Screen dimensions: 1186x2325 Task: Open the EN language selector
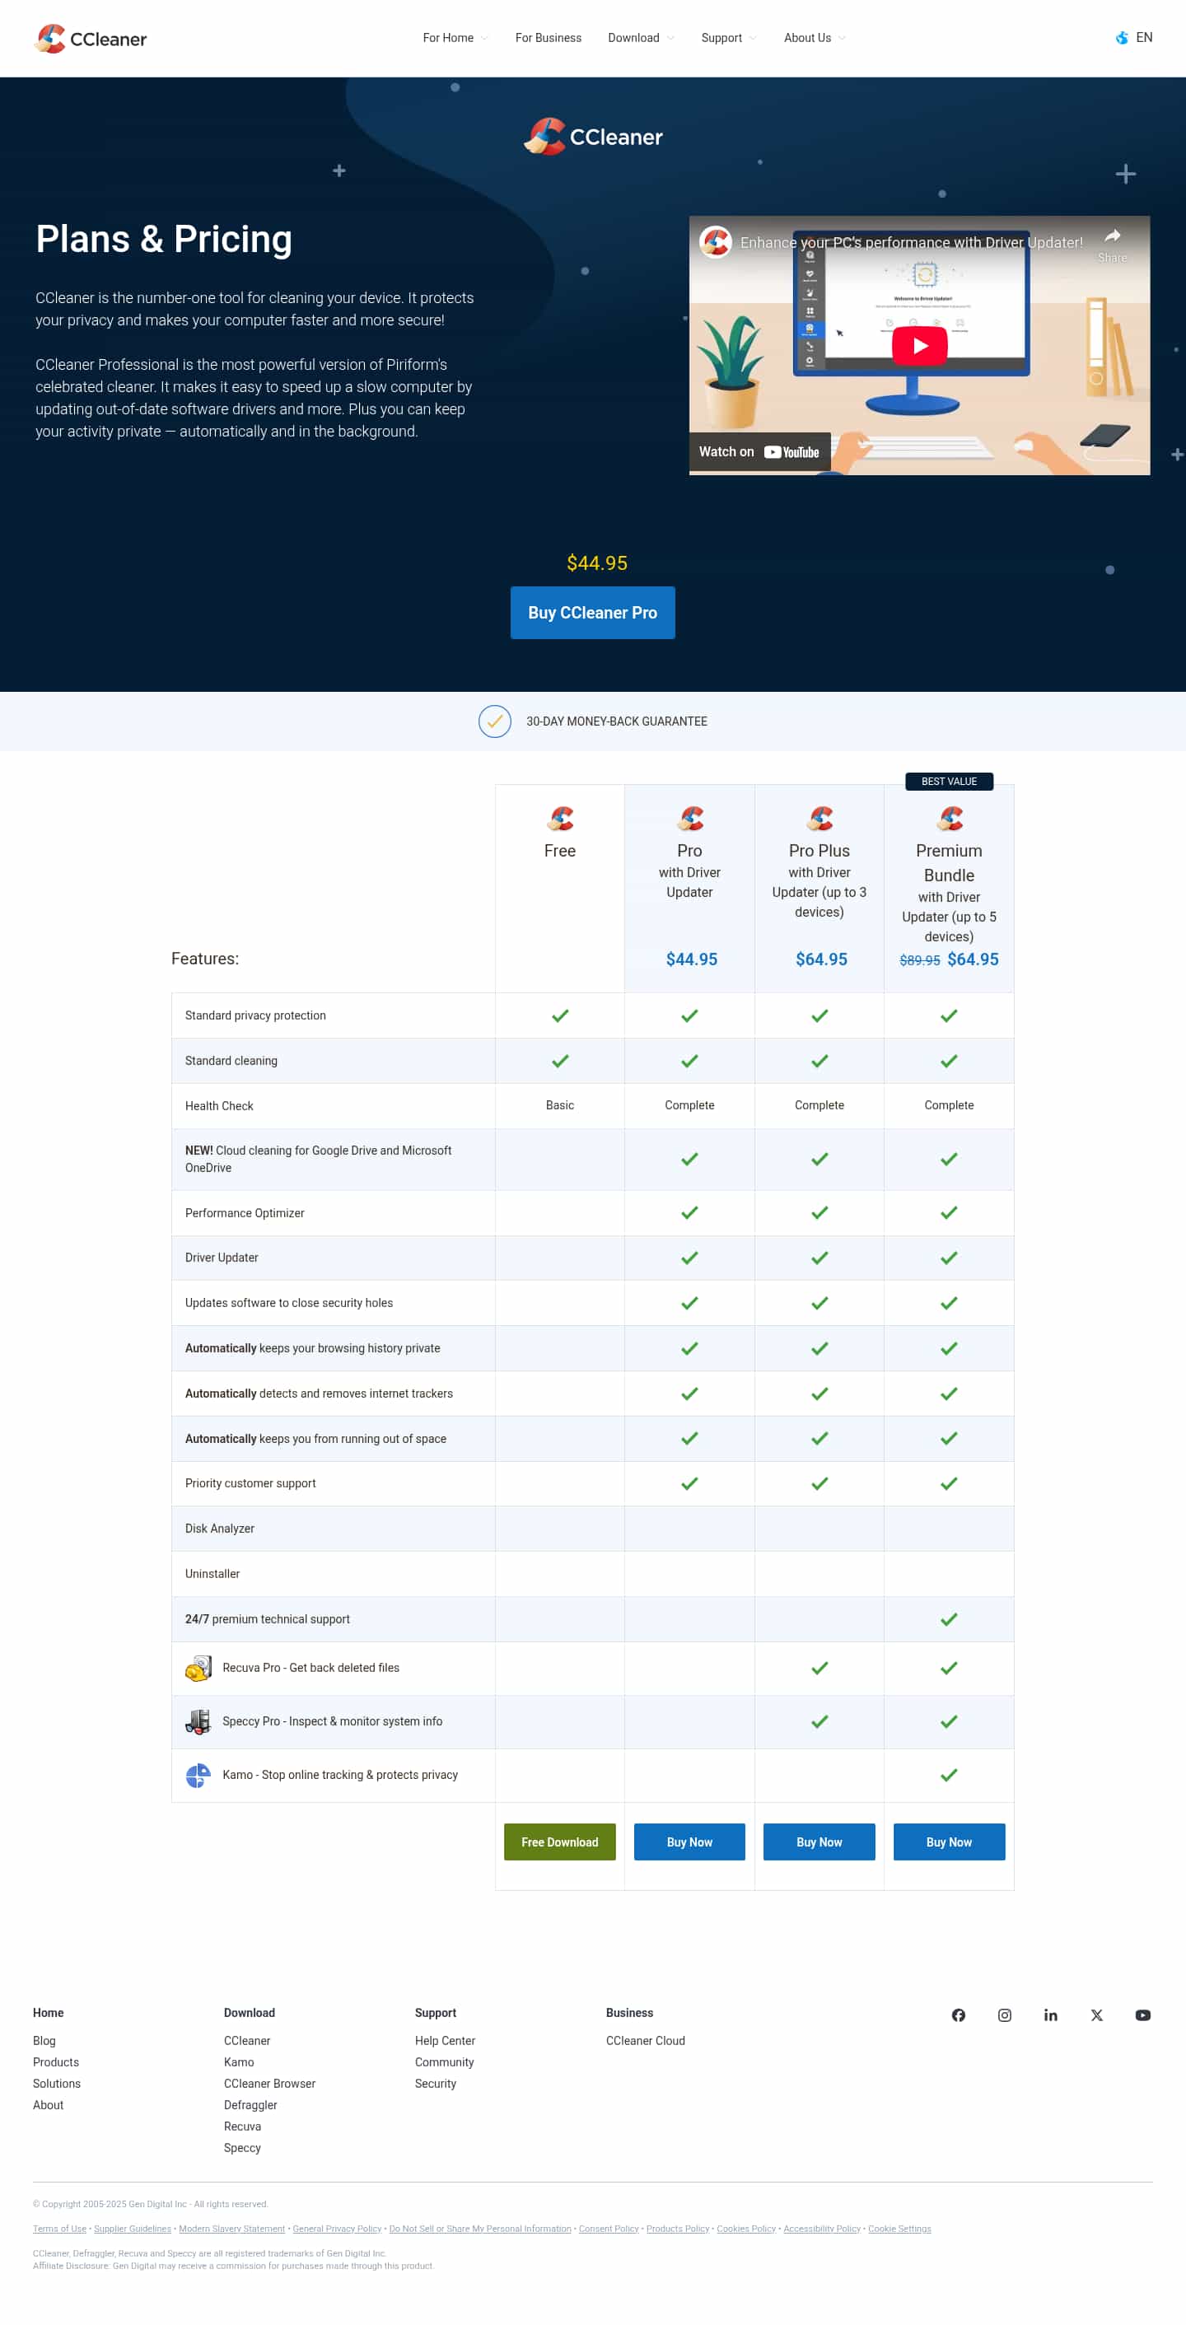[1133, 38]
